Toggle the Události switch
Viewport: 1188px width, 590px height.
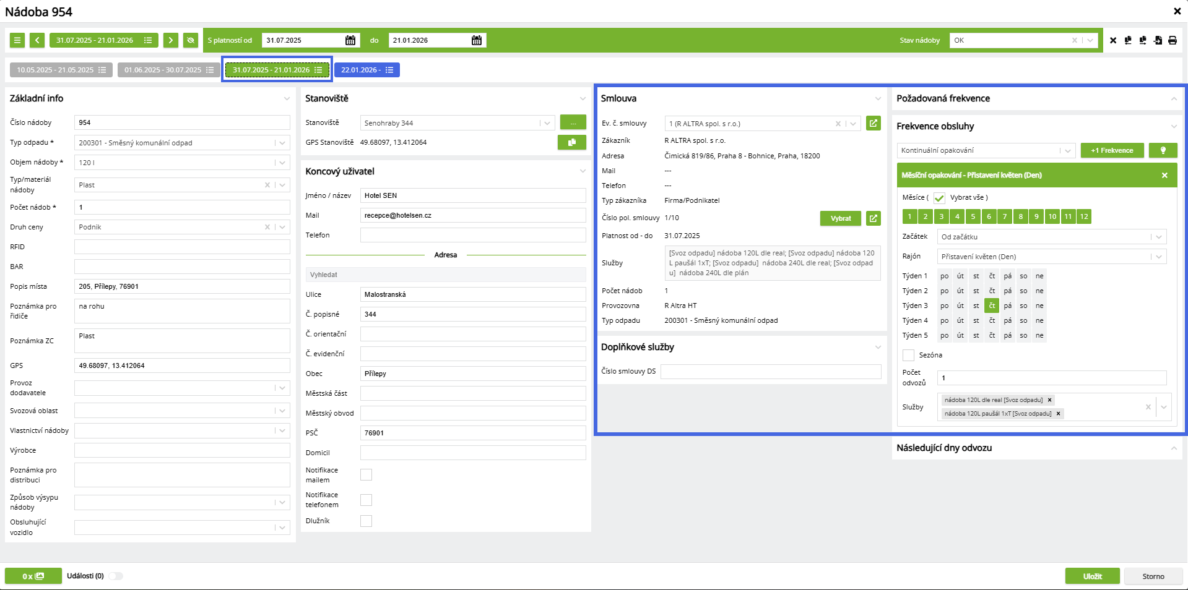click(116, 576)
